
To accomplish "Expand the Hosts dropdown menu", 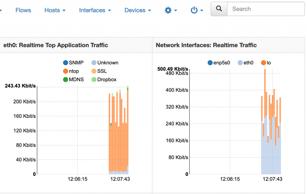I will (55, 10).
